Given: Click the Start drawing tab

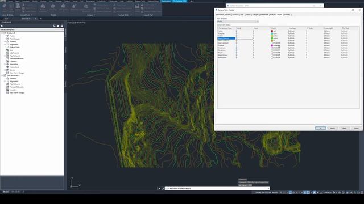Looking at the screenshot, I should point(6,19).
